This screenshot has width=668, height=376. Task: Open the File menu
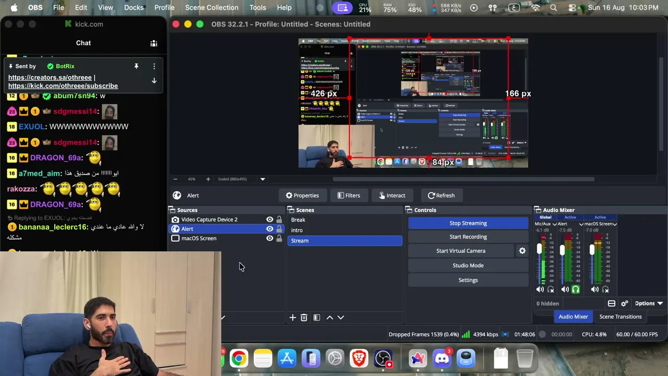(x=58, y=8)
